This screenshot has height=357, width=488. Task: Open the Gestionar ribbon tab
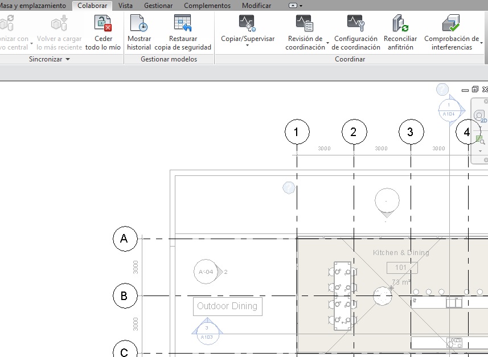tap(158, 6)
